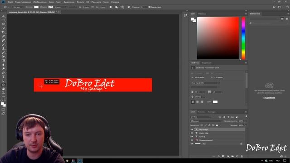The width and height of the screenshot is (290, 163).
Task: Open the shape fill color swatch
Action: point(36,7)
